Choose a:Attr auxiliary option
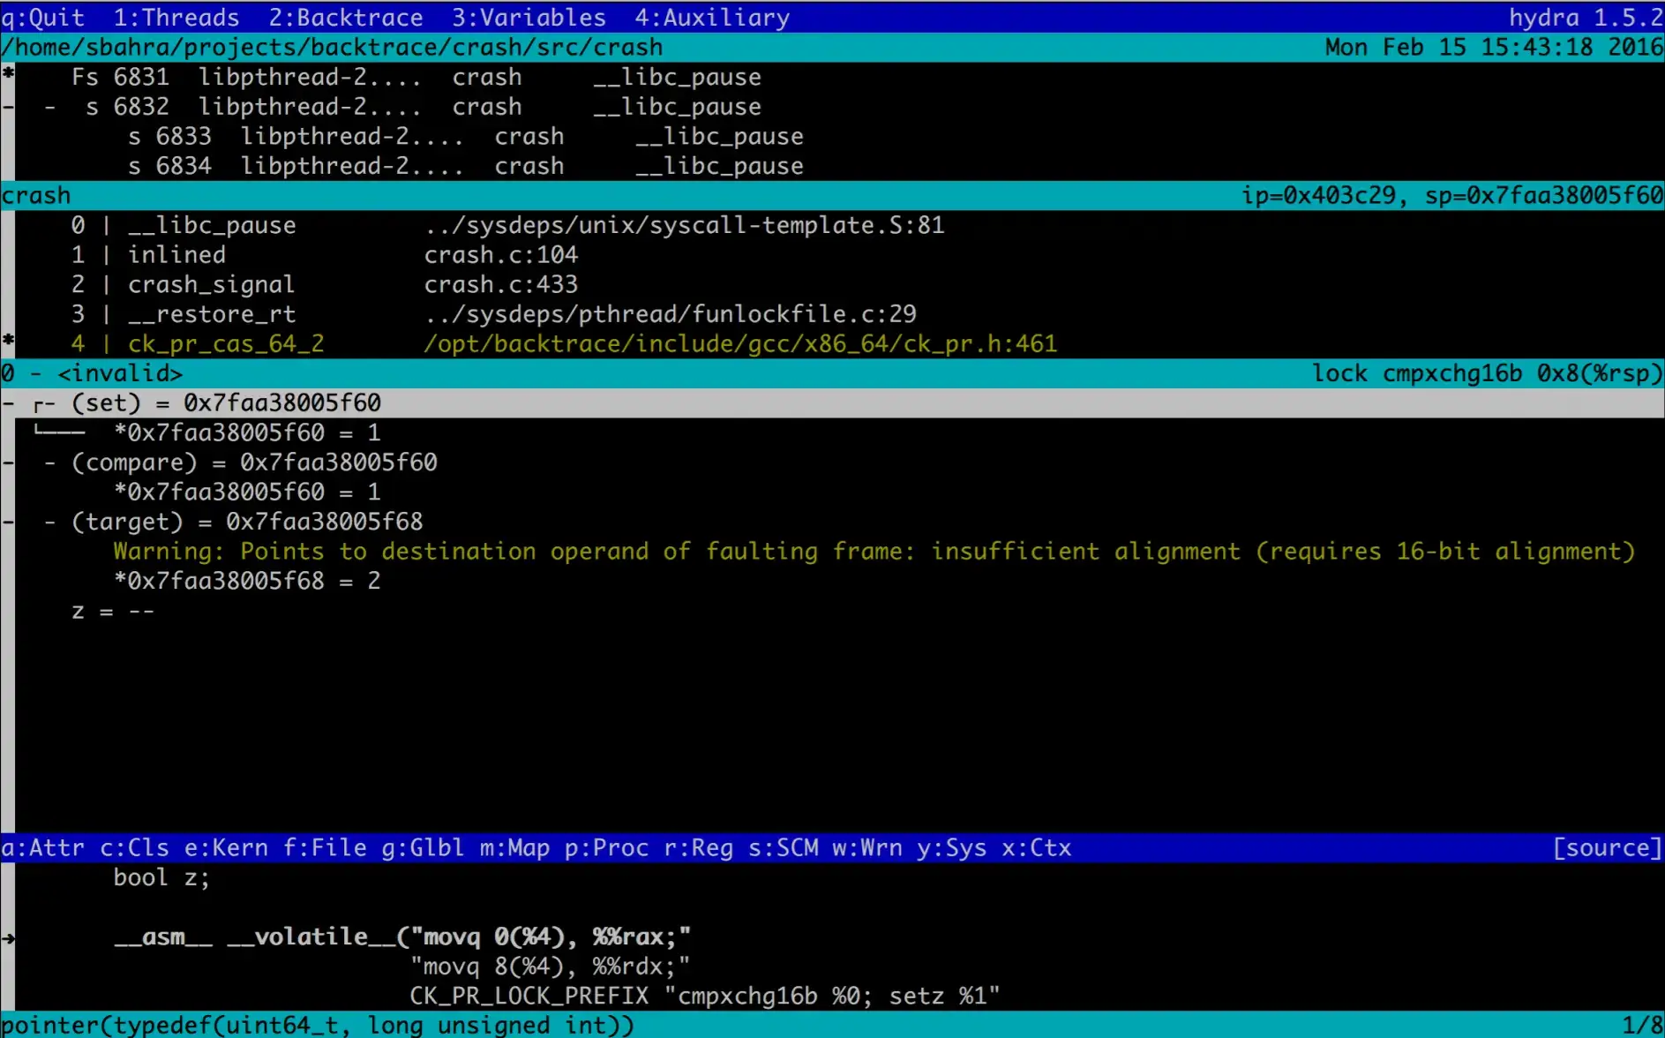This screenshot has height=1038, width=1665. pyautogui.click(x=42, y=847)
